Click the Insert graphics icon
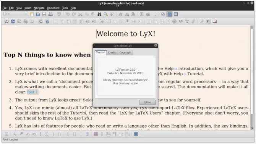 [x=148, y=14]
